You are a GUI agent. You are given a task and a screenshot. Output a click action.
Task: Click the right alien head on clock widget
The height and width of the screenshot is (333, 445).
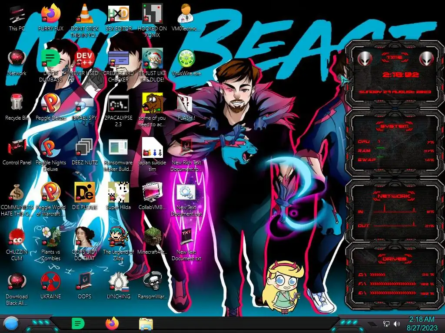coord(426,59)
